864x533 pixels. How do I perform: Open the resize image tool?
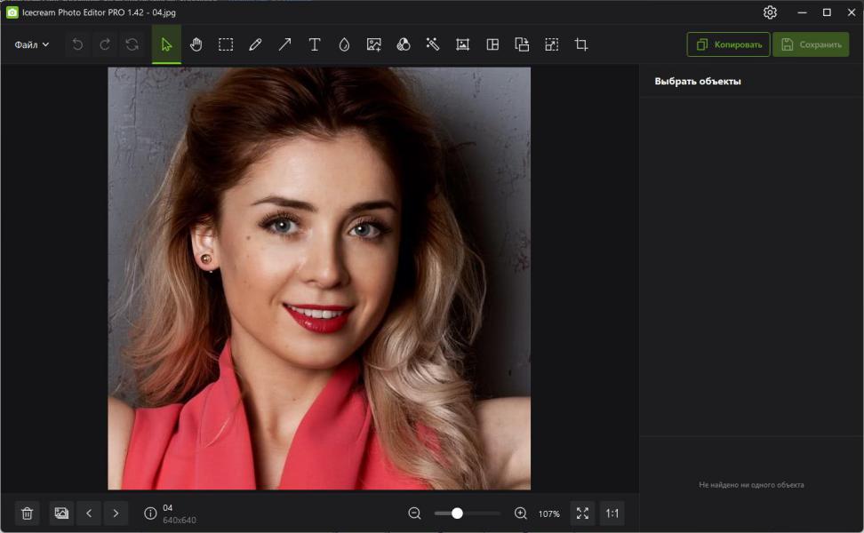[552, 44]
